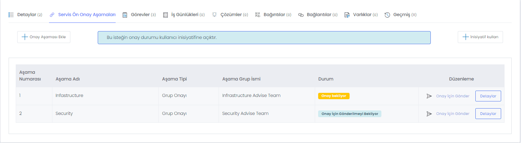Send Security stage via Onay İçin Gönder

[x=453, y=114]
